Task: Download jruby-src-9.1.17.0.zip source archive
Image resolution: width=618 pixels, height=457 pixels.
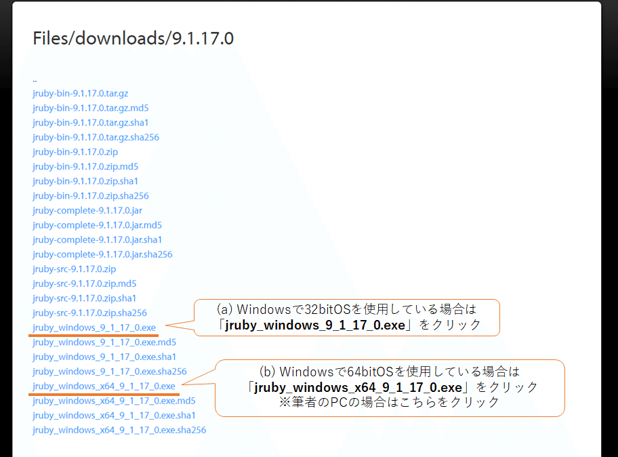Action: (75, 269)
